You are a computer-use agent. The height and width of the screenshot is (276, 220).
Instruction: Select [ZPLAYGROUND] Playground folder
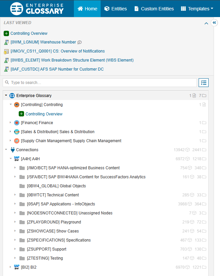click(54, 222)
